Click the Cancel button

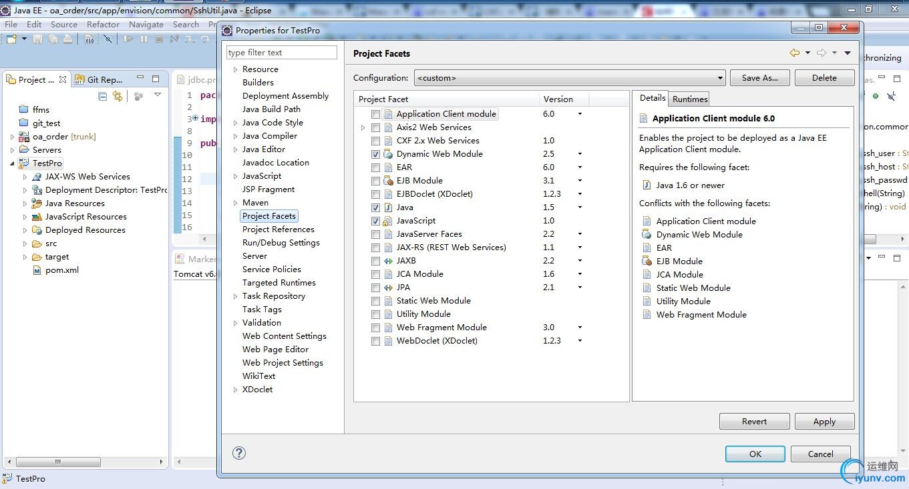click(x=820, y=454)
